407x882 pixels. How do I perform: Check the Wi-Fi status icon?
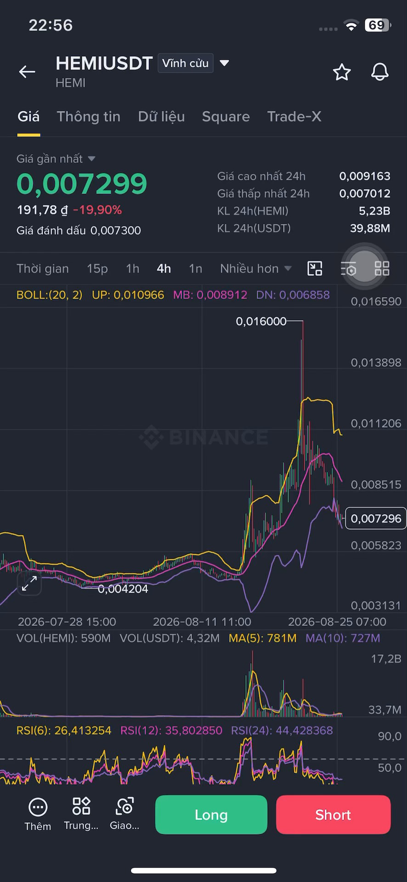(x=351, y=26)
